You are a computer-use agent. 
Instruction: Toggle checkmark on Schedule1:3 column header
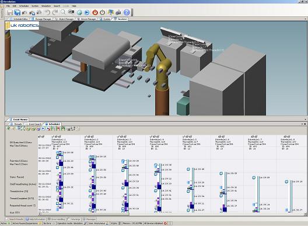pyautogui.click(x=118, y=136)
